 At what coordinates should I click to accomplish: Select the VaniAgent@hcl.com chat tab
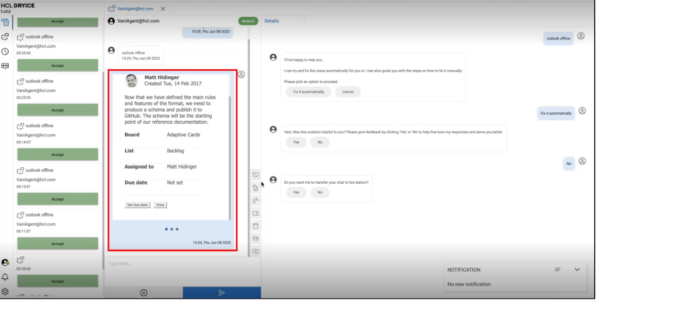[131, 9]
